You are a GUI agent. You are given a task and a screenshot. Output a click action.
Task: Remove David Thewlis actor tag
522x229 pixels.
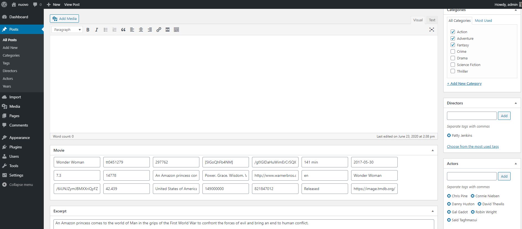479,204
